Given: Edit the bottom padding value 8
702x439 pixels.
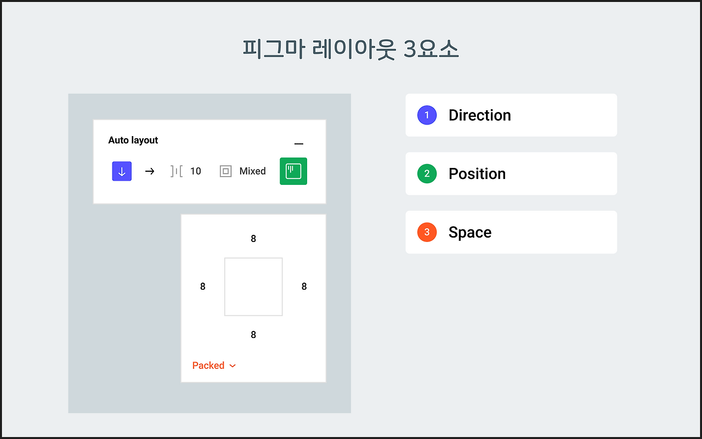Looking at the screenshot, I should [x=253, y=335].
